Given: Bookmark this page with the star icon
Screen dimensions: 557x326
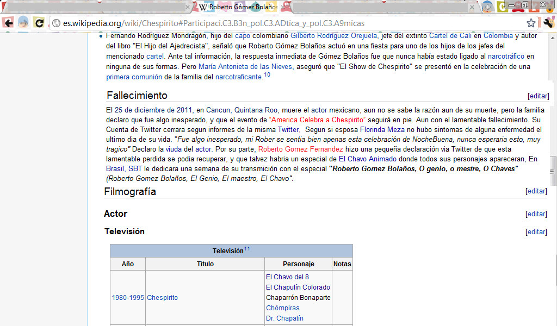Looking at the screenshot, I should tap(531, 23).
